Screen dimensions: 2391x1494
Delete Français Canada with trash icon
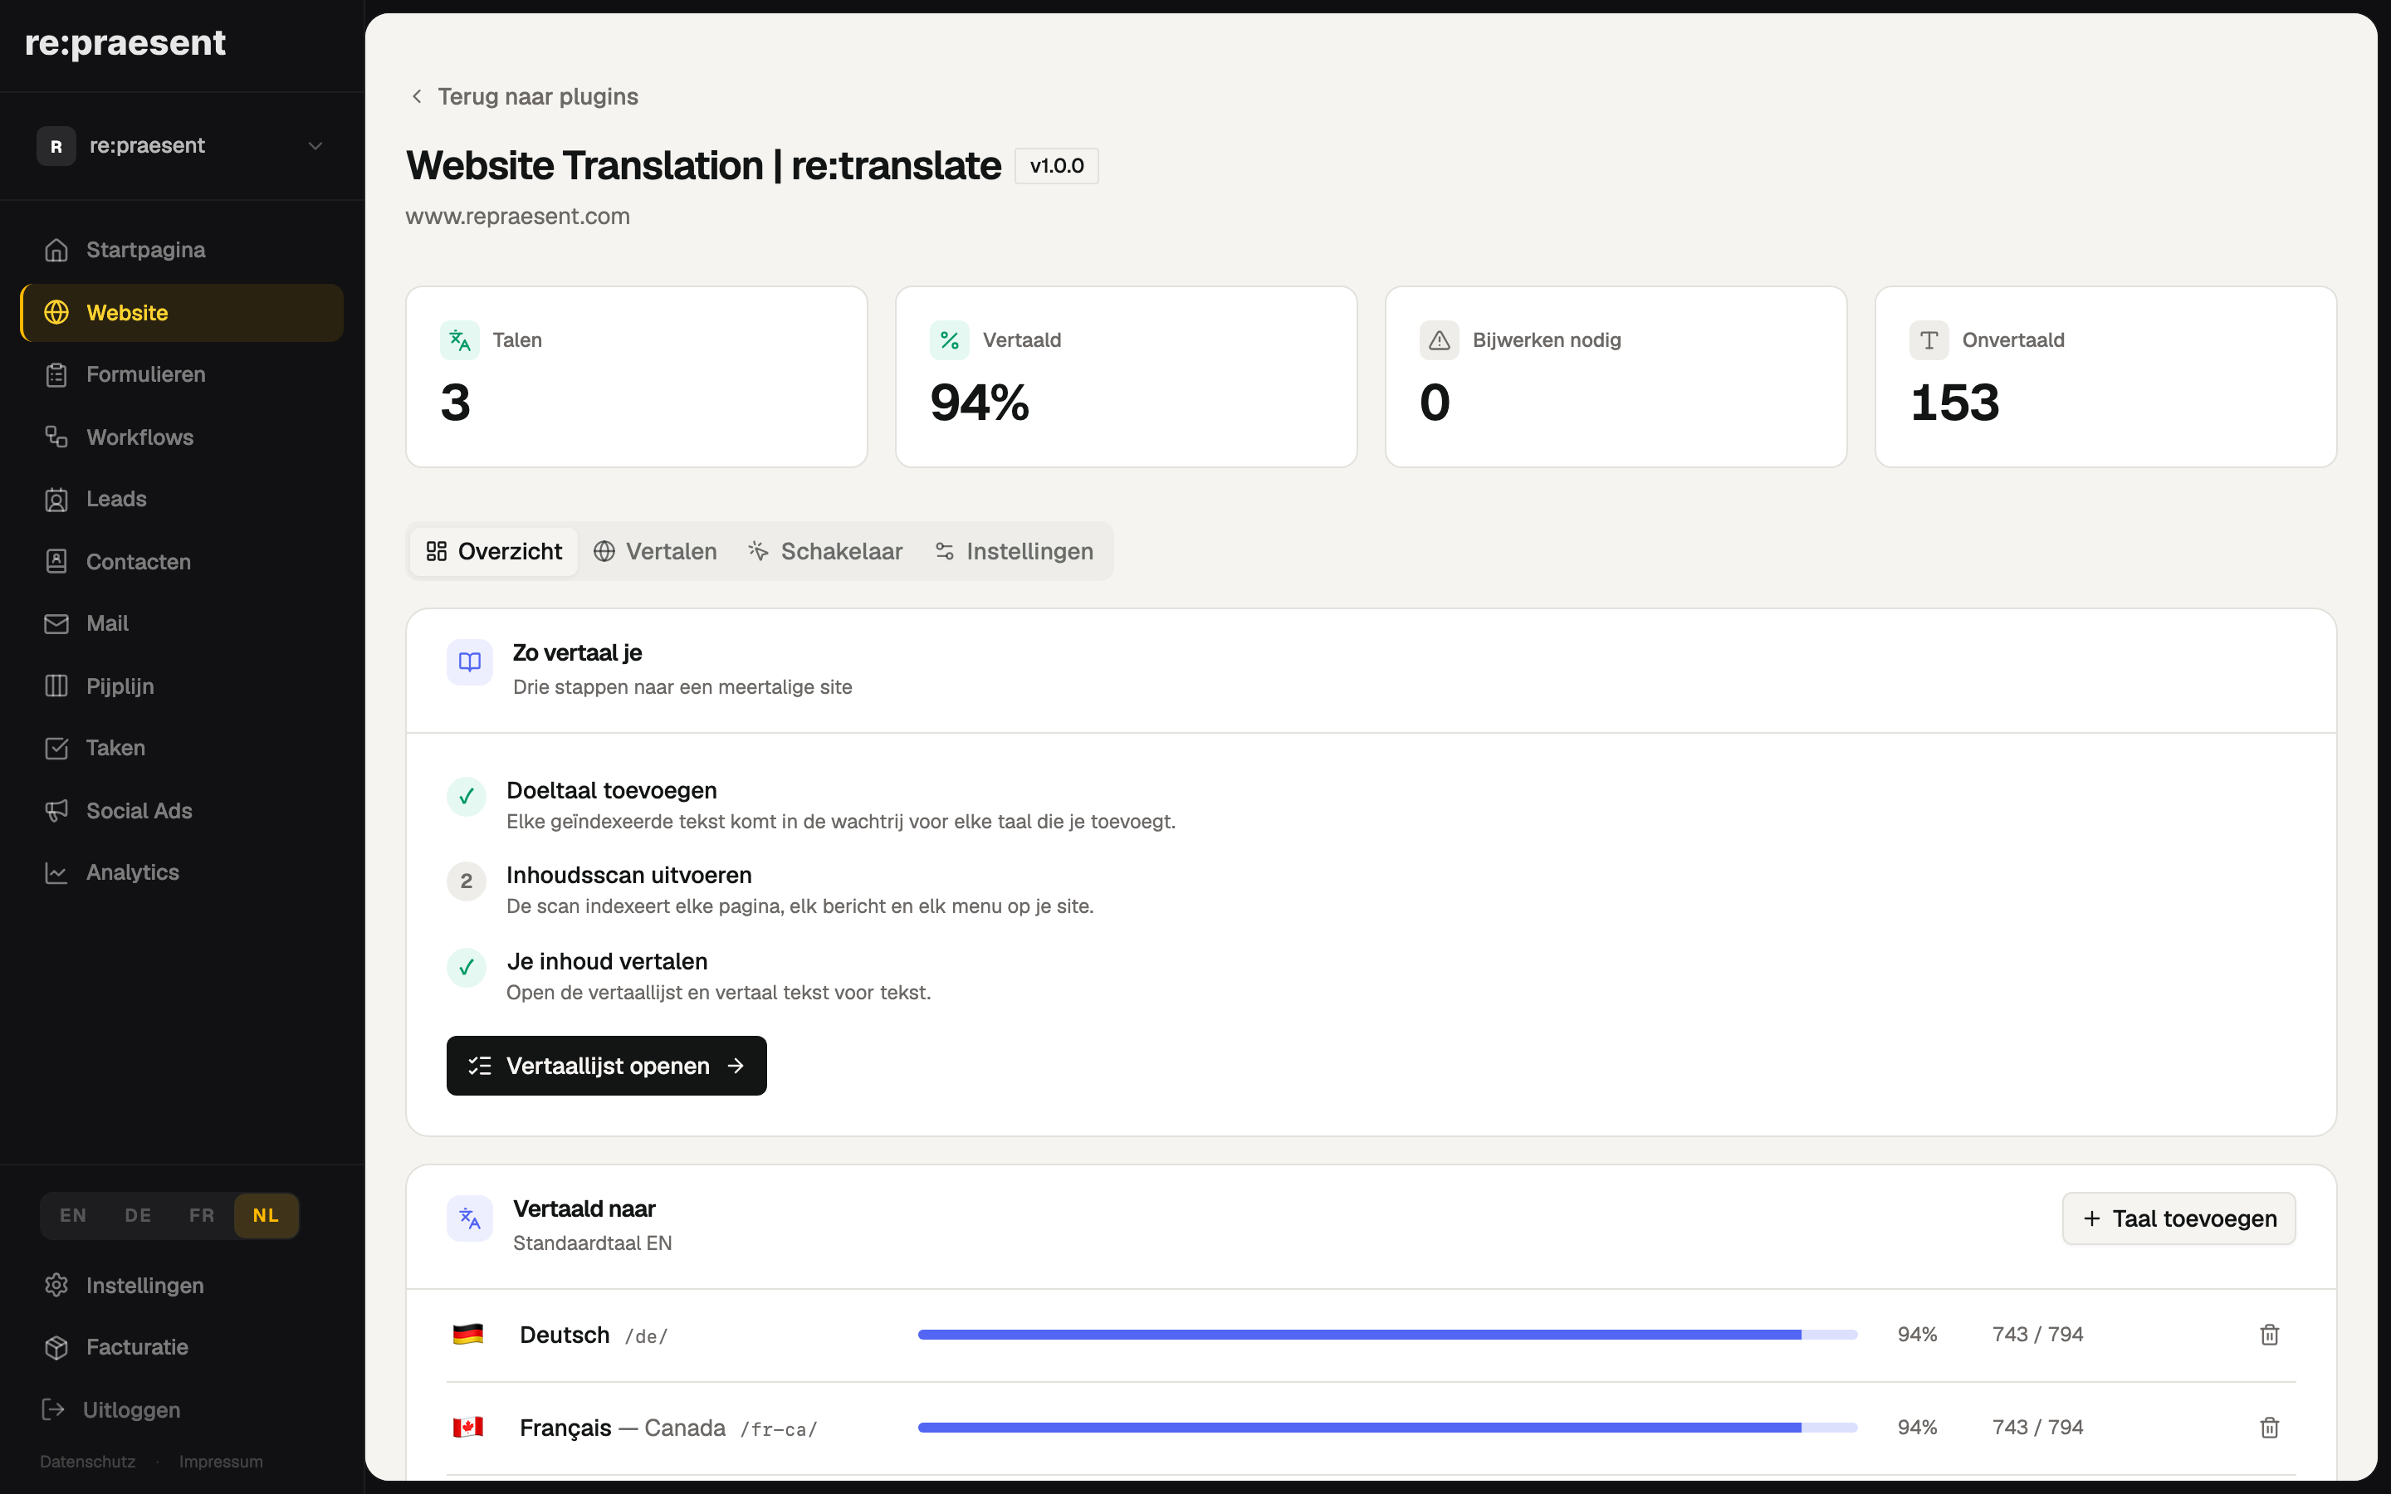tap(2270, 1428)
